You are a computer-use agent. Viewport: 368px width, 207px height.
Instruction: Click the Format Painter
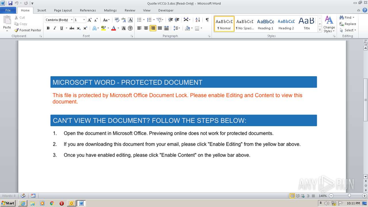coord(28,30)
